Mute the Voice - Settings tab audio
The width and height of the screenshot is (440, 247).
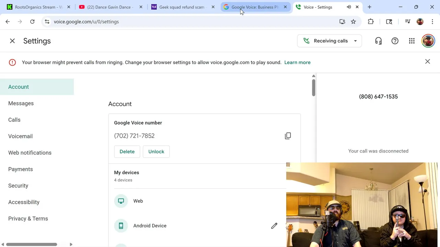tap(349, 7)
